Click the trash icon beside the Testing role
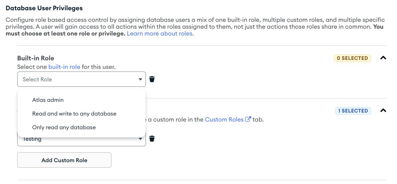397x184 pixels. tap(152, 139)
